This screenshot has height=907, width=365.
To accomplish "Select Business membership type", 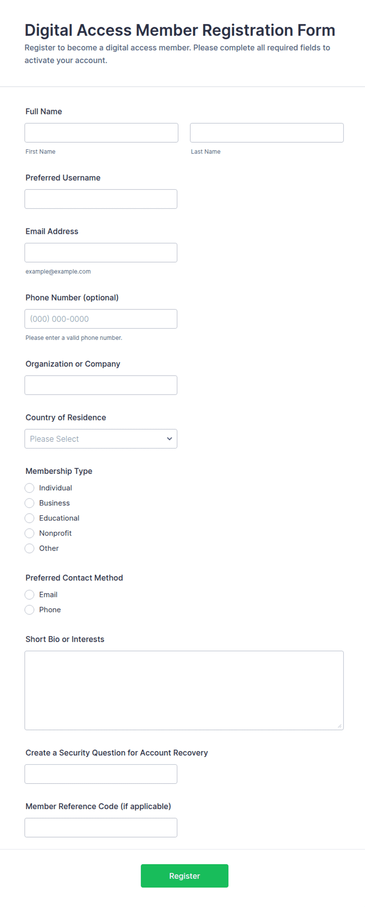I will click(29, 503).
